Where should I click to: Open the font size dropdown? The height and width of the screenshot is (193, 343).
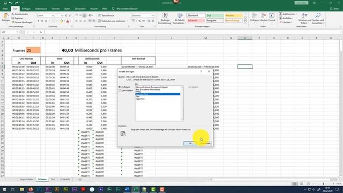62,16
